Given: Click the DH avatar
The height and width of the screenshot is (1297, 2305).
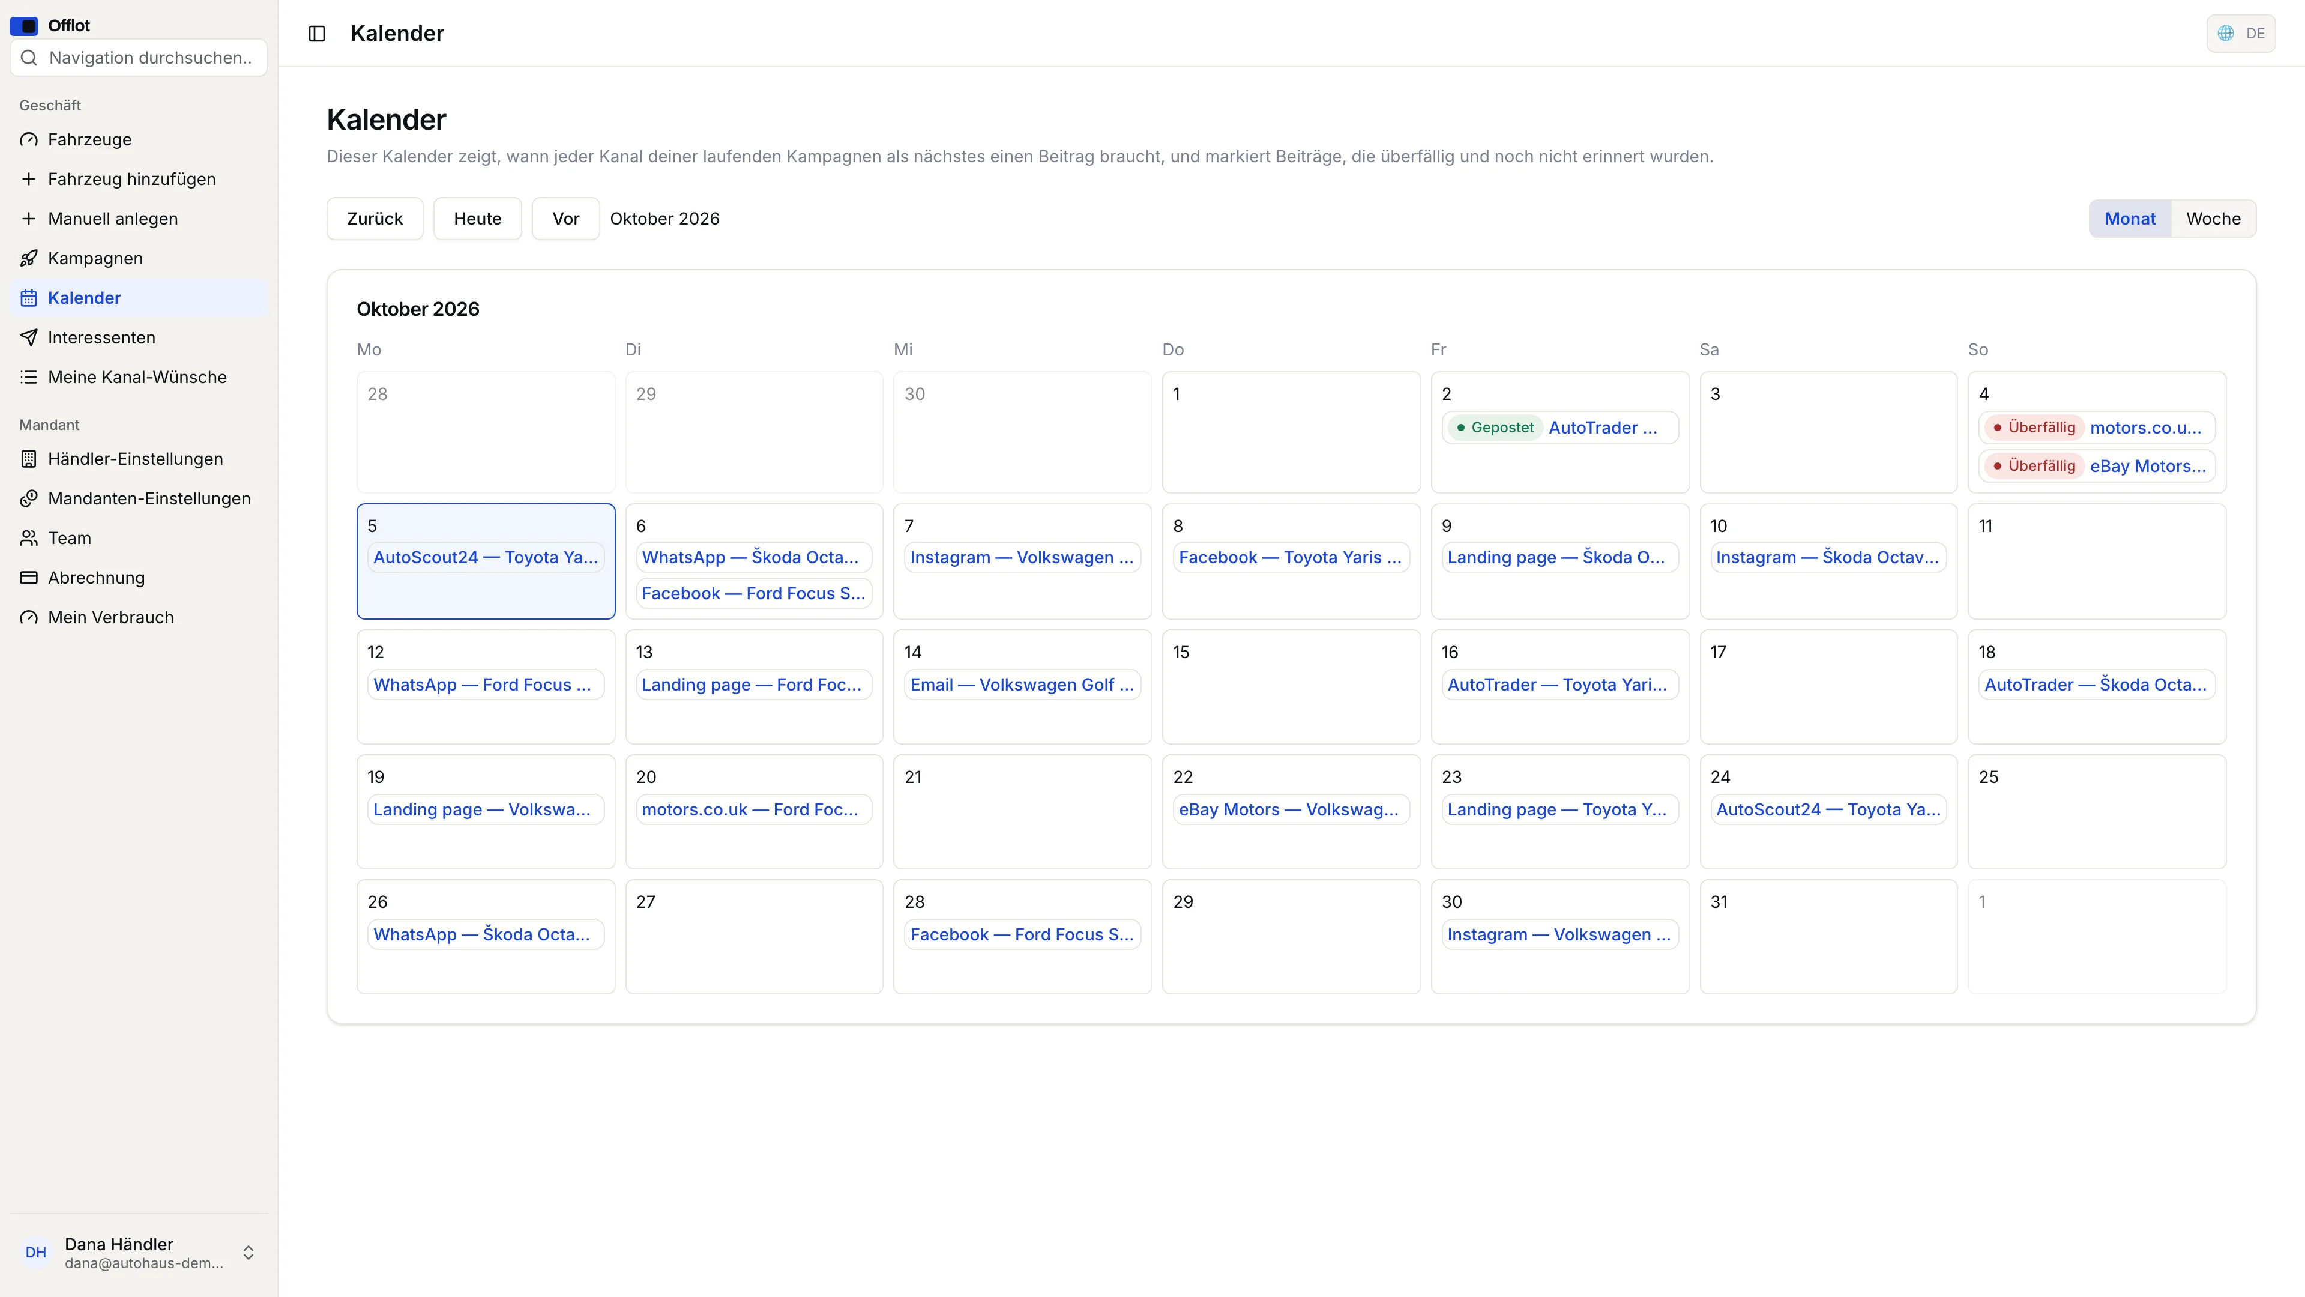Looking at the screenshot, I should point(36,1252).
